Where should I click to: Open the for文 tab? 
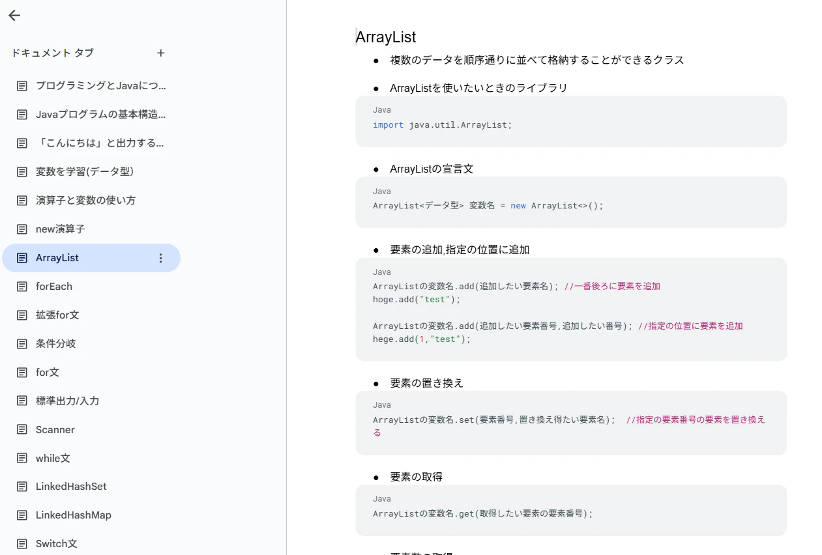(x=91, y=373)
